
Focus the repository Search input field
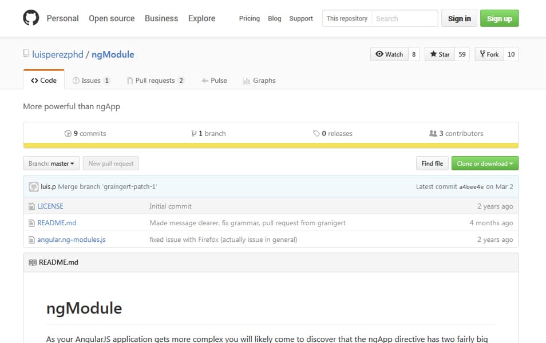pyautogui.click(x=405, y=18)
